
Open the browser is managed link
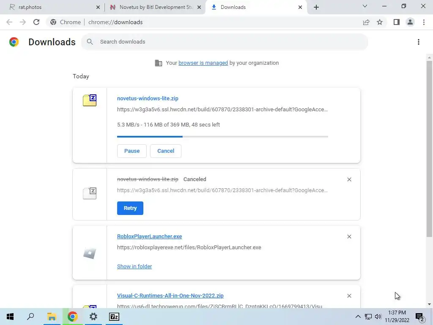[x=203, y=63]
